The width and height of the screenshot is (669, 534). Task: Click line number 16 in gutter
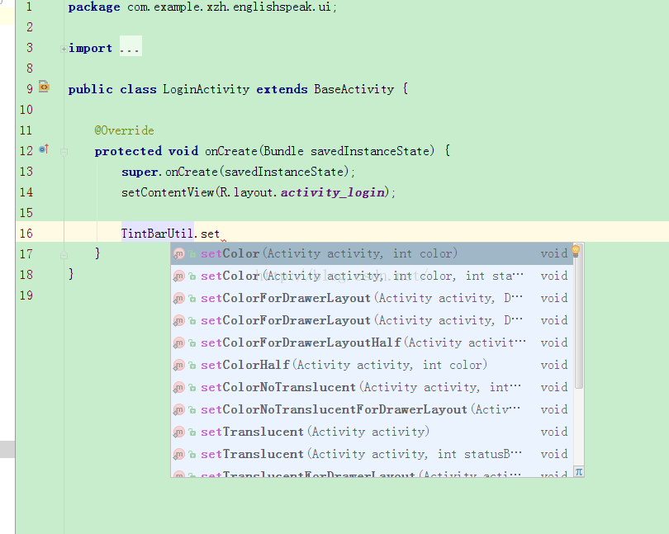click(x=26, y=234)
